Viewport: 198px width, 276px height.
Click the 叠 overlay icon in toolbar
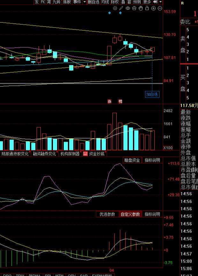[123, 2]
